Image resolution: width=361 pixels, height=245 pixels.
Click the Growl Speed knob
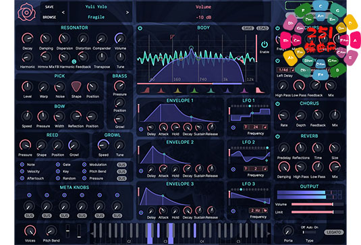point(103,145)
